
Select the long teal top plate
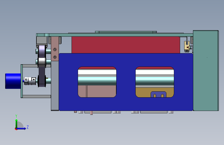114,35
